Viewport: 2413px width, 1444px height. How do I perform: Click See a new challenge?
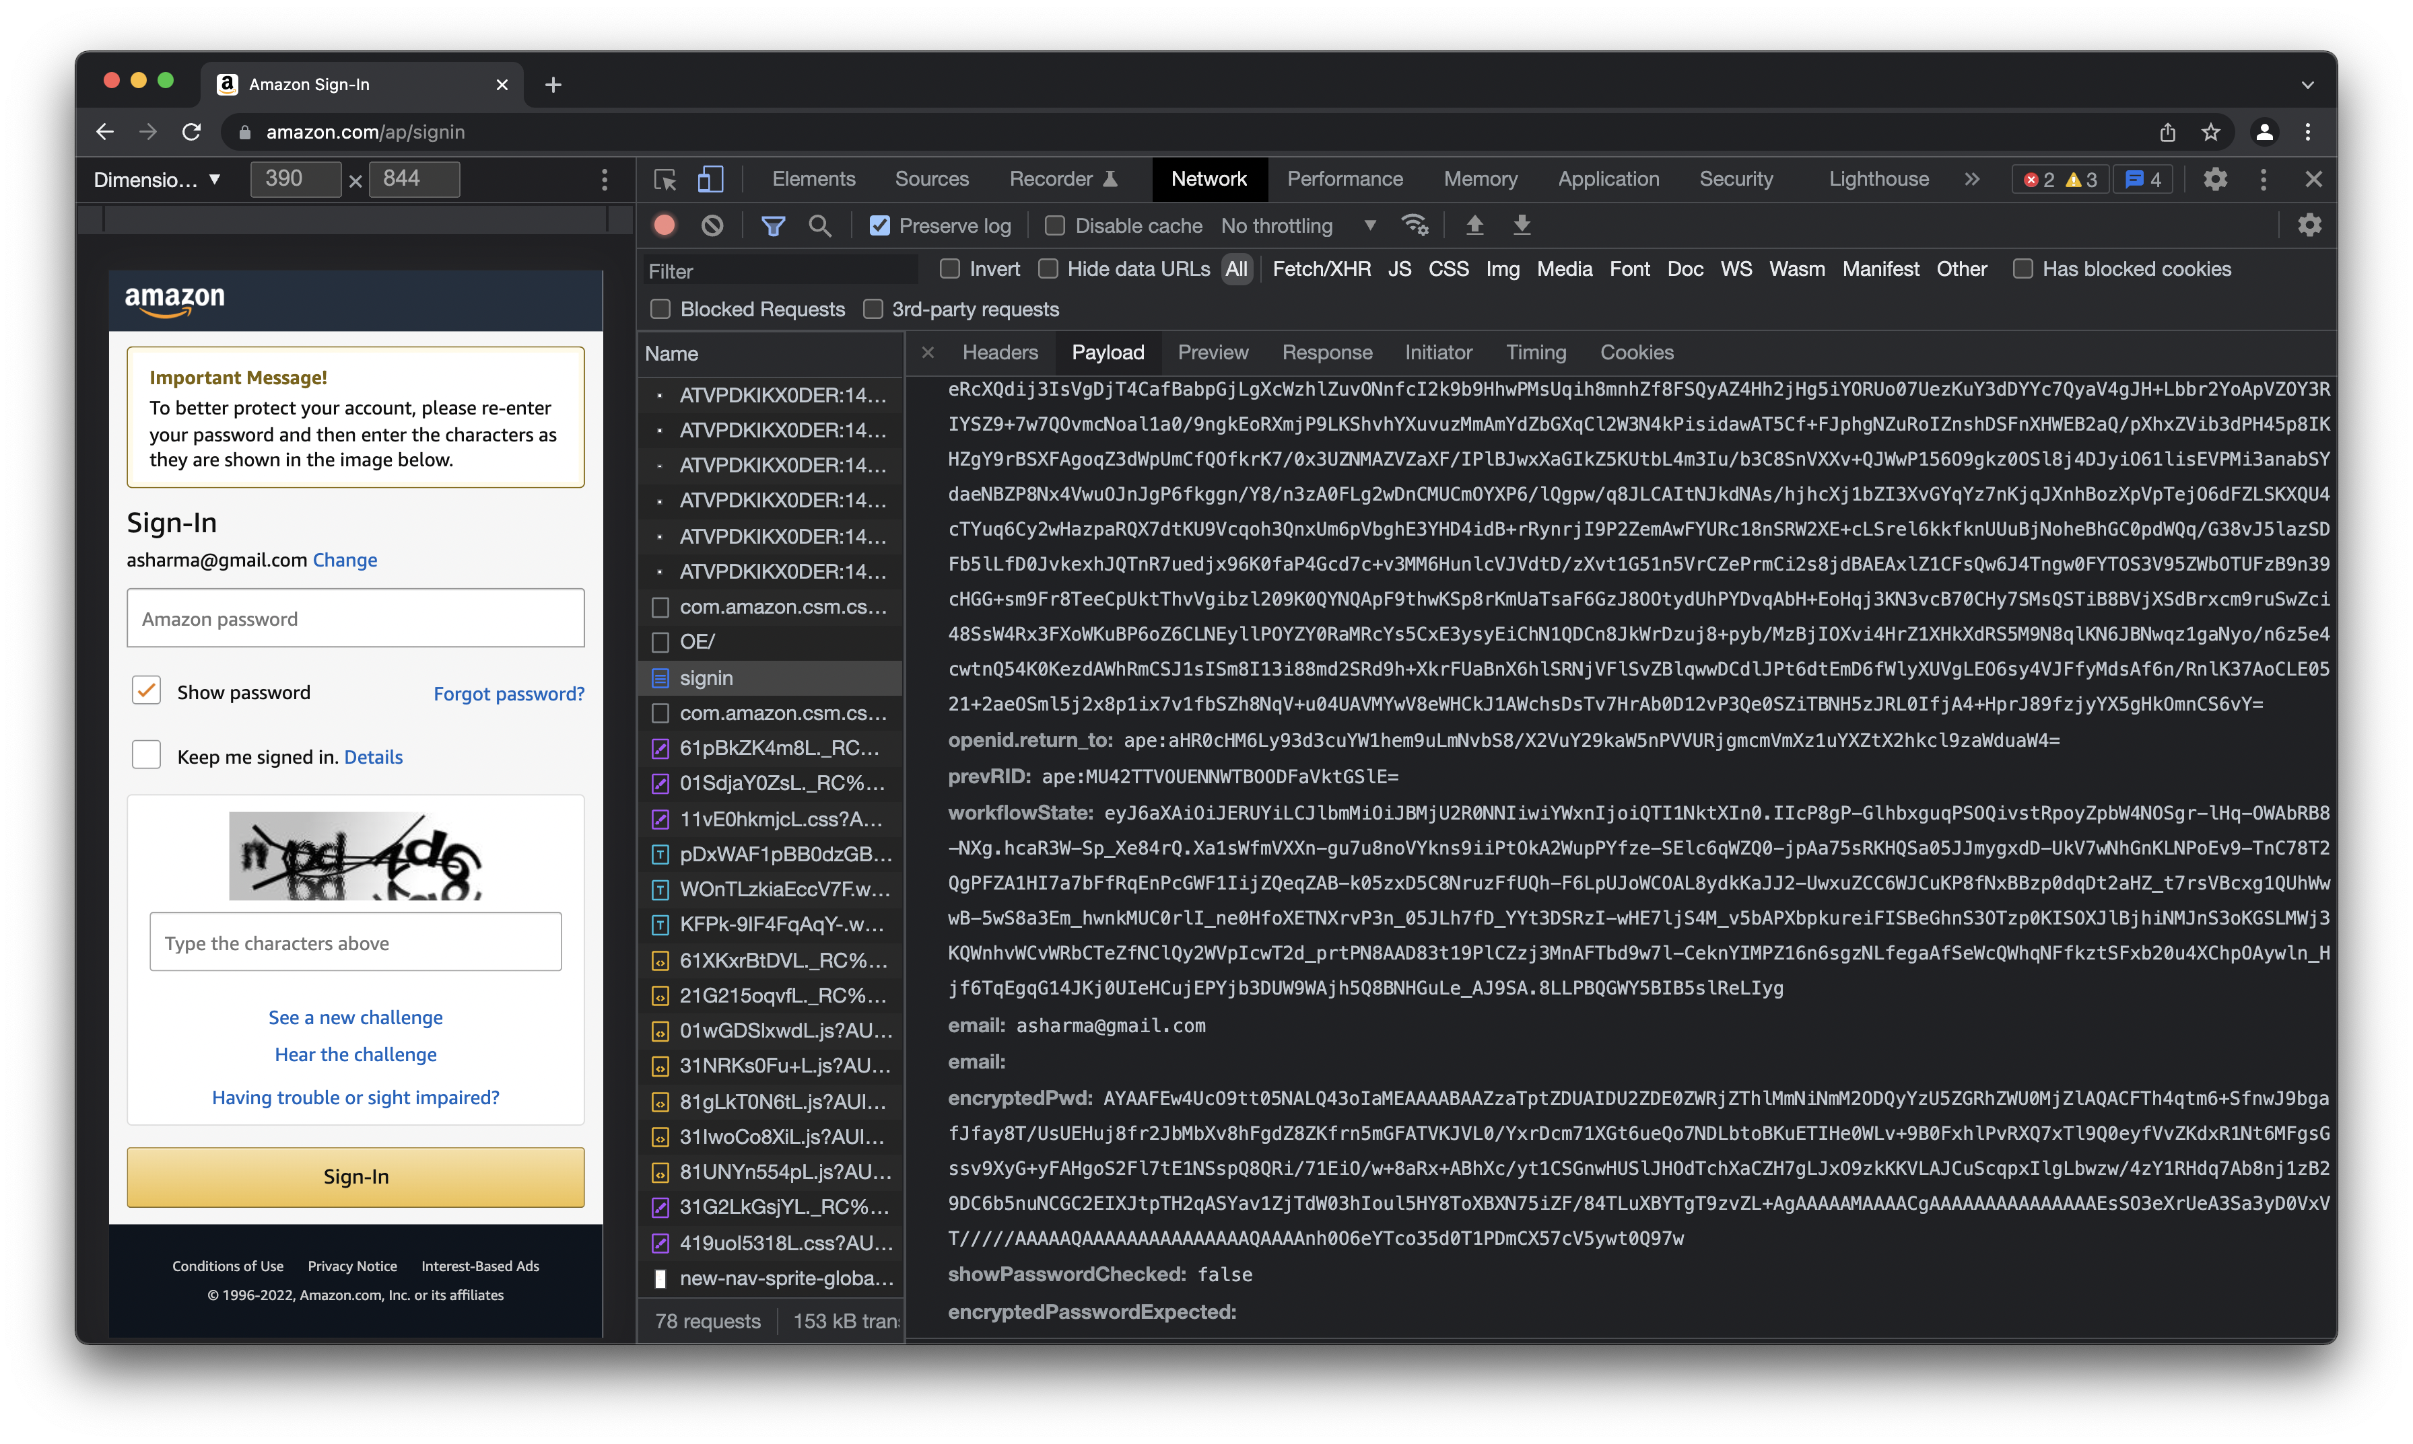355,1017
